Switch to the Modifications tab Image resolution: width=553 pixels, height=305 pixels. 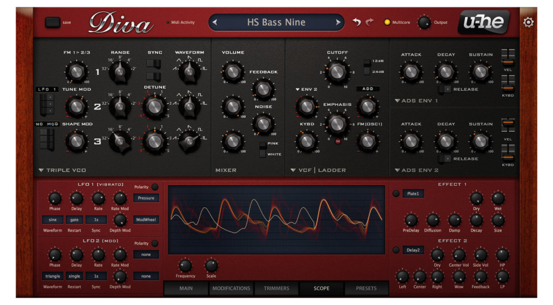(x=231, y=288)
